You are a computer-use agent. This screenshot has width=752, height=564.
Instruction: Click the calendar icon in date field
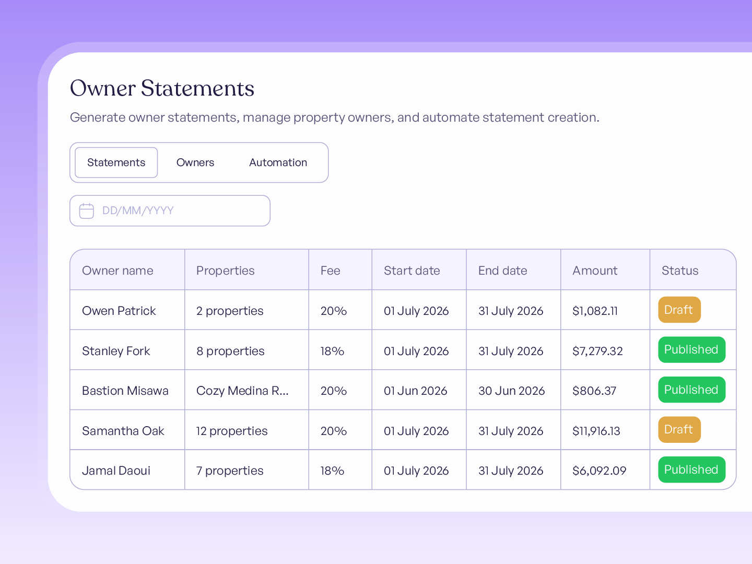point(86,210)
